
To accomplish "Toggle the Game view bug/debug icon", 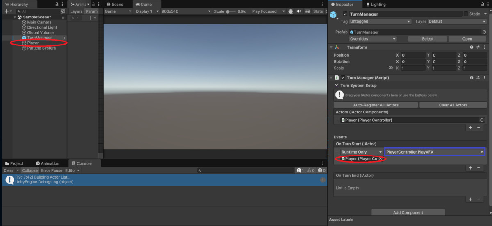I will pyautogui.click(x=291, y=11).
